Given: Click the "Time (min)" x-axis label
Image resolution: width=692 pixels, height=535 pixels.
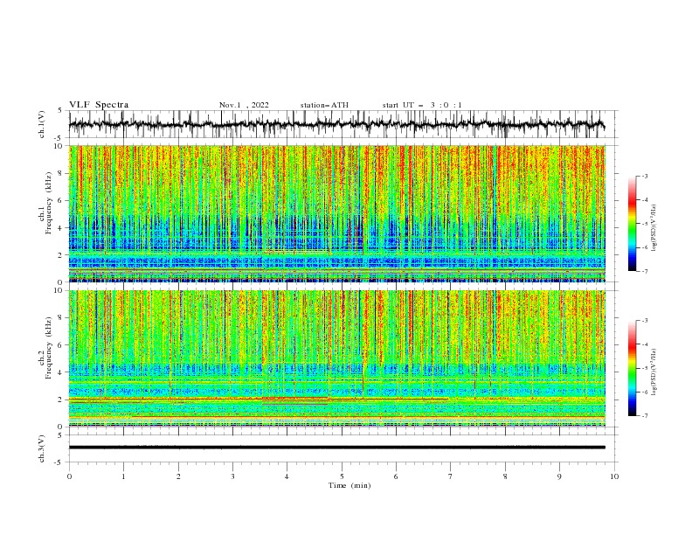Looking at the screenshot, I should tap(349, 485).
